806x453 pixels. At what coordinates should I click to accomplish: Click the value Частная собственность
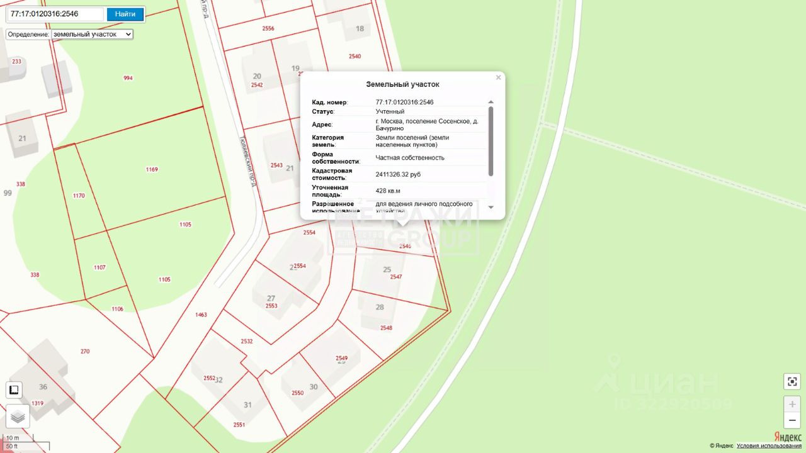(410, 157)
